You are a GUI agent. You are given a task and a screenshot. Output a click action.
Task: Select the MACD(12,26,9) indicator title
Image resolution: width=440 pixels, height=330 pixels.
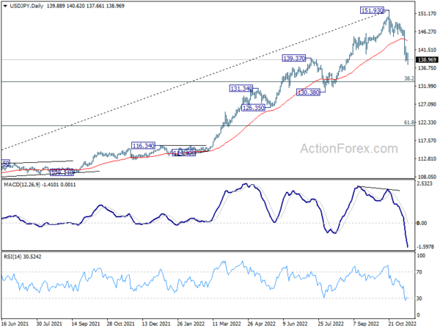(22, 185)
